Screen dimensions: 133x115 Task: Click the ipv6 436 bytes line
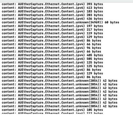pos(52,19)
